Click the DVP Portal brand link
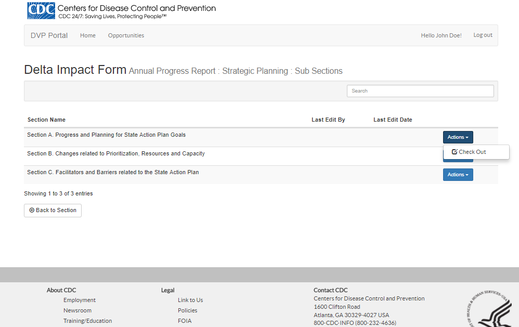The image size is (519, 327). [49, 35]
